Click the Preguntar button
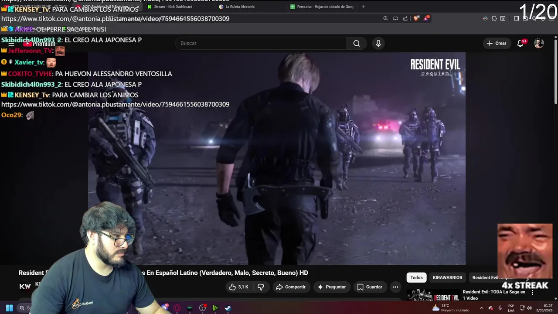Viewport: 558px width, 314px height. [332, 287]
